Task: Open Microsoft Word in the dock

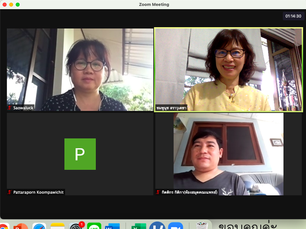Action: pyautogui.click(x=112, y=226)
